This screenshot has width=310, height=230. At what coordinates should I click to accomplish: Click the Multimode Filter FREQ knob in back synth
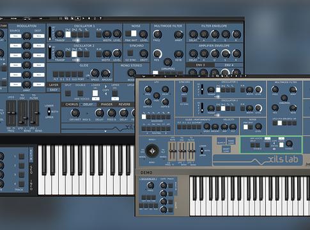pyautogui.click(x=157, y=34)
